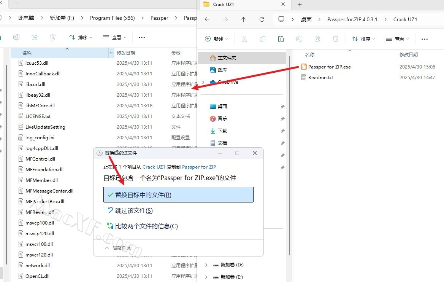Open the 排序 sort dropdown in right window

tap(363, 39)
